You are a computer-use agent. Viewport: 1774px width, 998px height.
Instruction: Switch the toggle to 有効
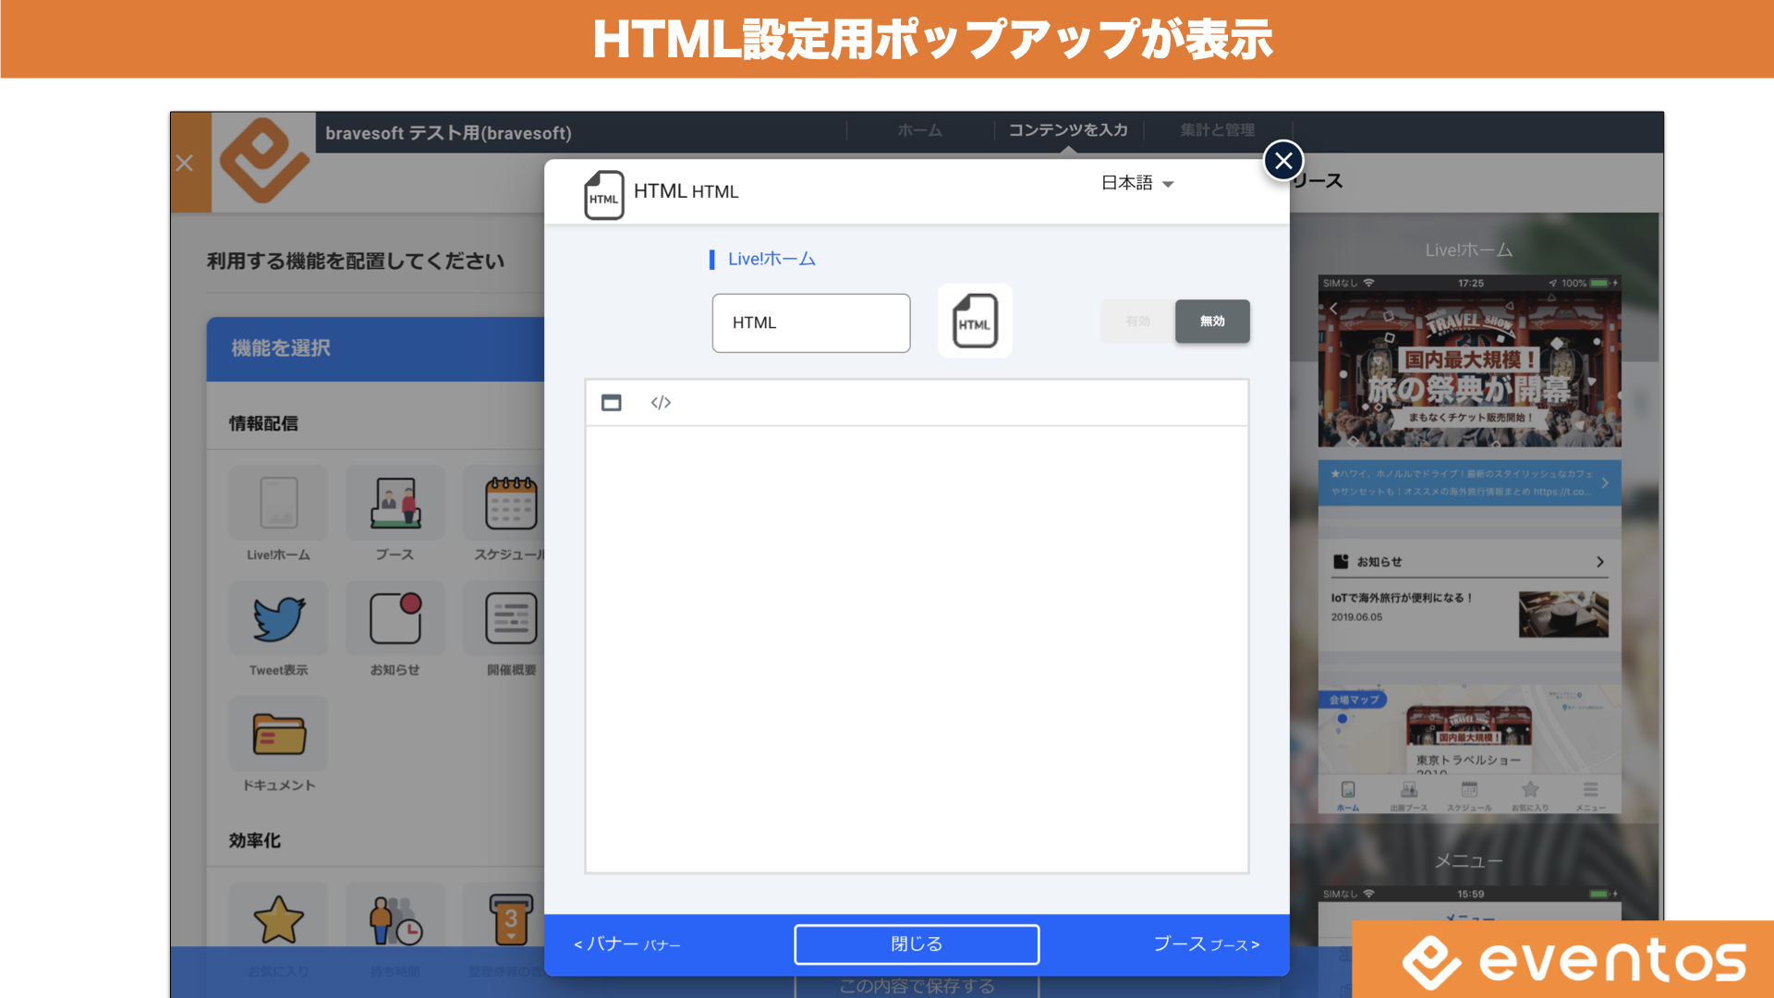tap(1137, 322)
